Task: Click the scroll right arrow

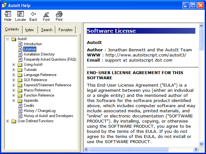Action: point(196,149)
